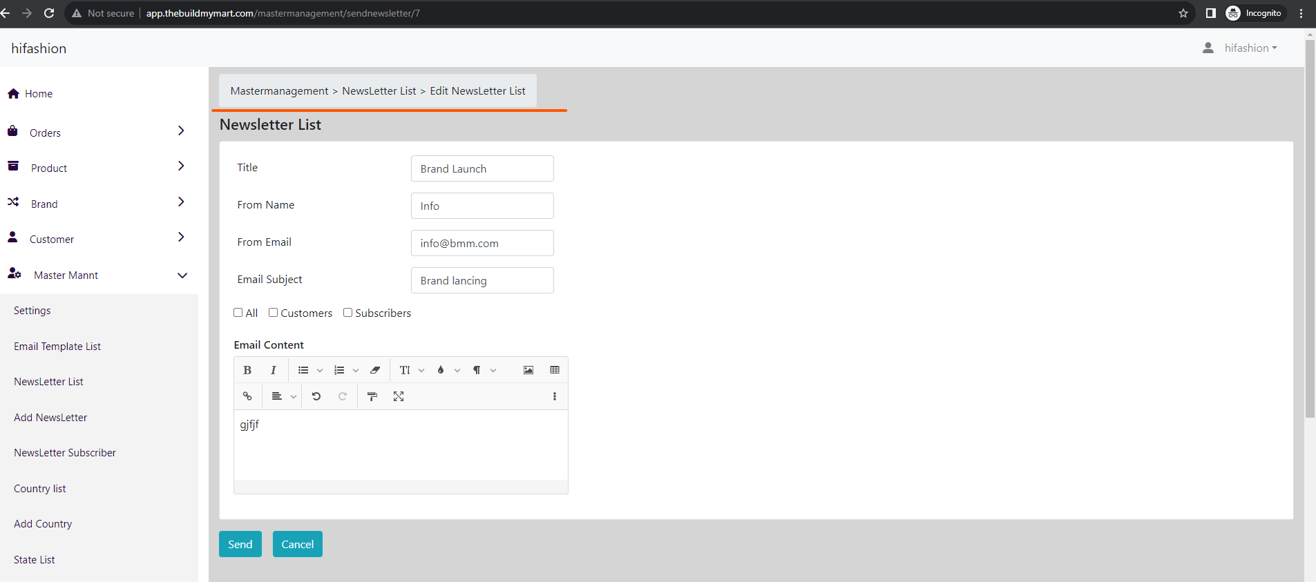This screenshot has height=582, width=1316.
Task: Click the browser address bar URL
Action: (x=283, y=13)
